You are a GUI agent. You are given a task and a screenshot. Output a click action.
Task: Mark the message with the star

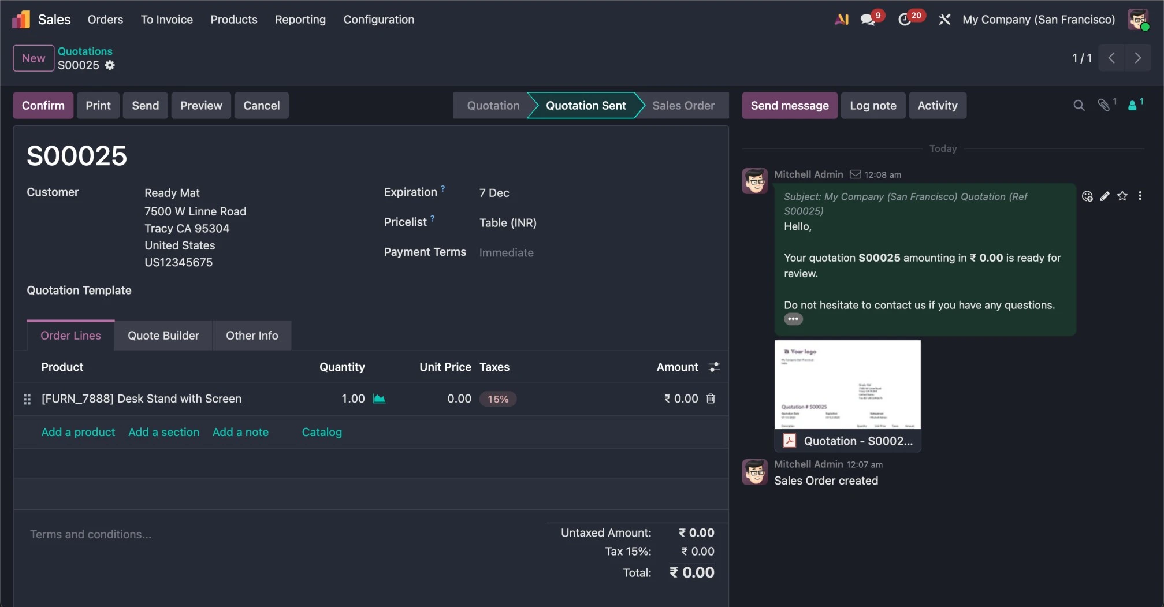pos(1122,196)
